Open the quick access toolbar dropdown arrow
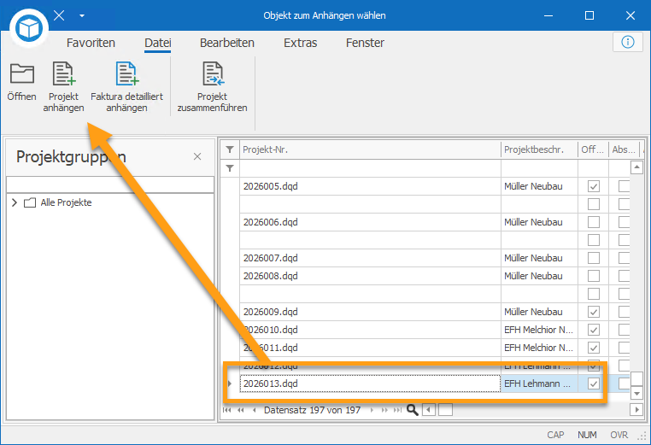 pyautogui.click(x=82, y=15)
